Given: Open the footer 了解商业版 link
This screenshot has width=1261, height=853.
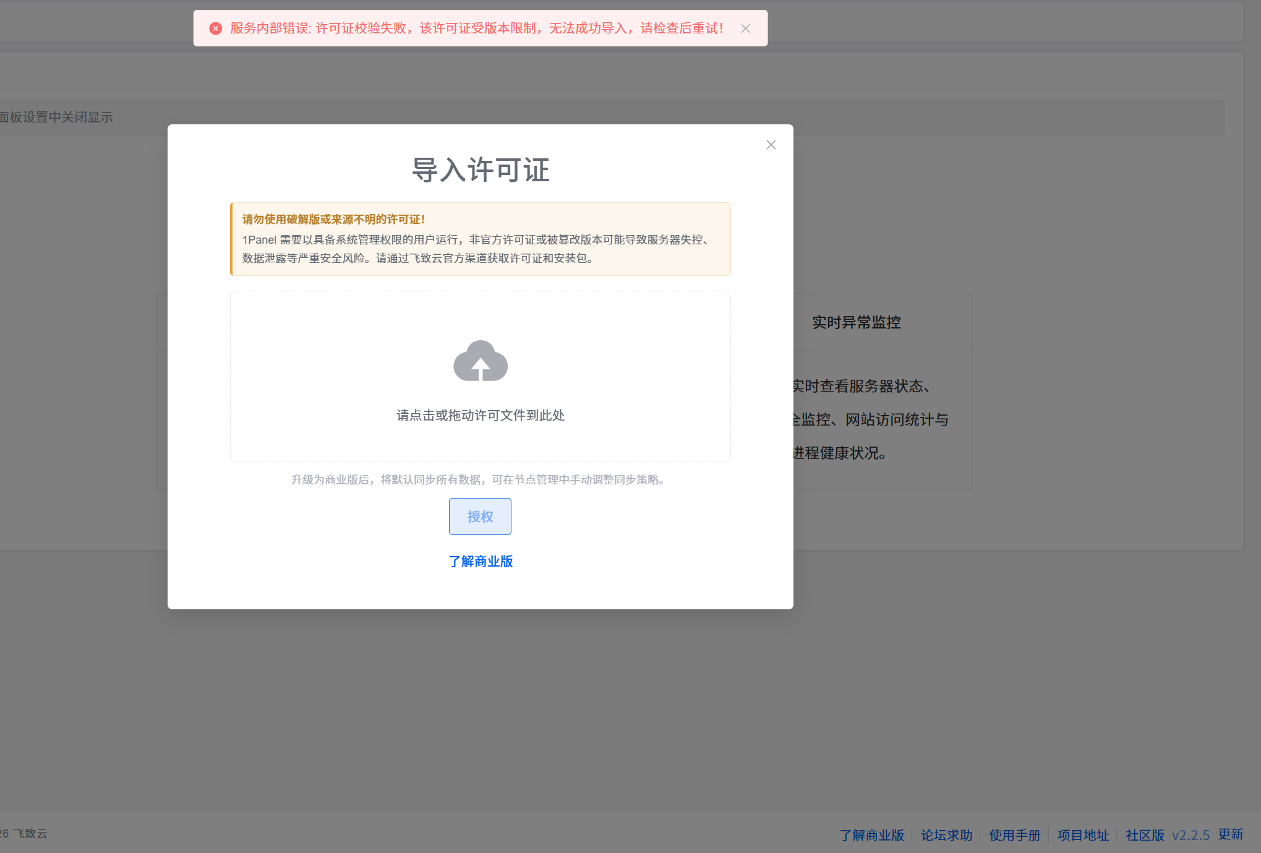Looking at the screenshot, I should pyautogui.click(x=872, y=835).
